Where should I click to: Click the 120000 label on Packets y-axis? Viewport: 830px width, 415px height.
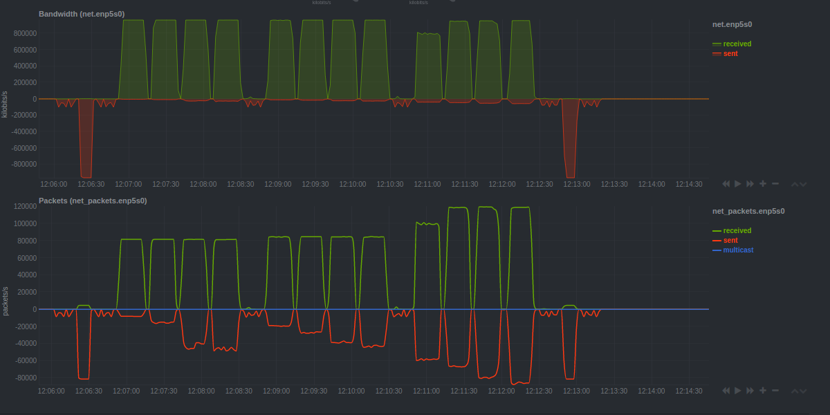pyautogui.click(x=25, y=206)
